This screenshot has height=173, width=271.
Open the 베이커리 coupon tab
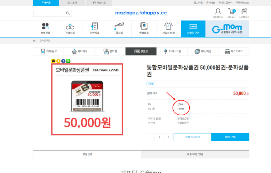tap(79, 51)
